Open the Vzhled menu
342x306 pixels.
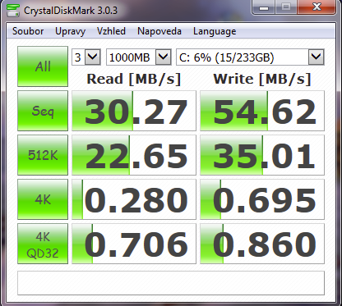point(111,31)
